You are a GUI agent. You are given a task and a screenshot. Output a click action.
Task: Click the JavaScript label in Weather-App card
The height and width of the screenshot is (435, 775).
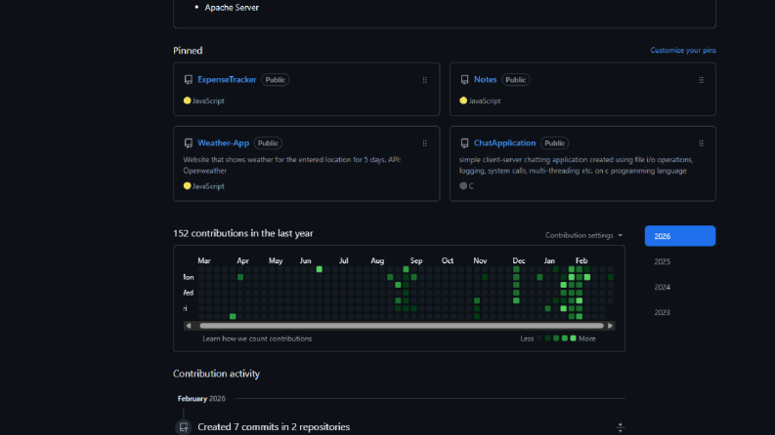click(x=208, y=186)
